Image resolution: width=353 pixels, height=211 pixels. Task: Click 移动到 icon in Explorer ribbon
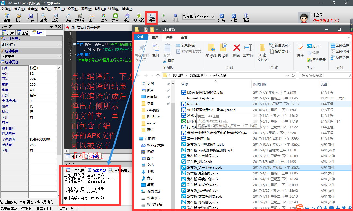[211, 51]
